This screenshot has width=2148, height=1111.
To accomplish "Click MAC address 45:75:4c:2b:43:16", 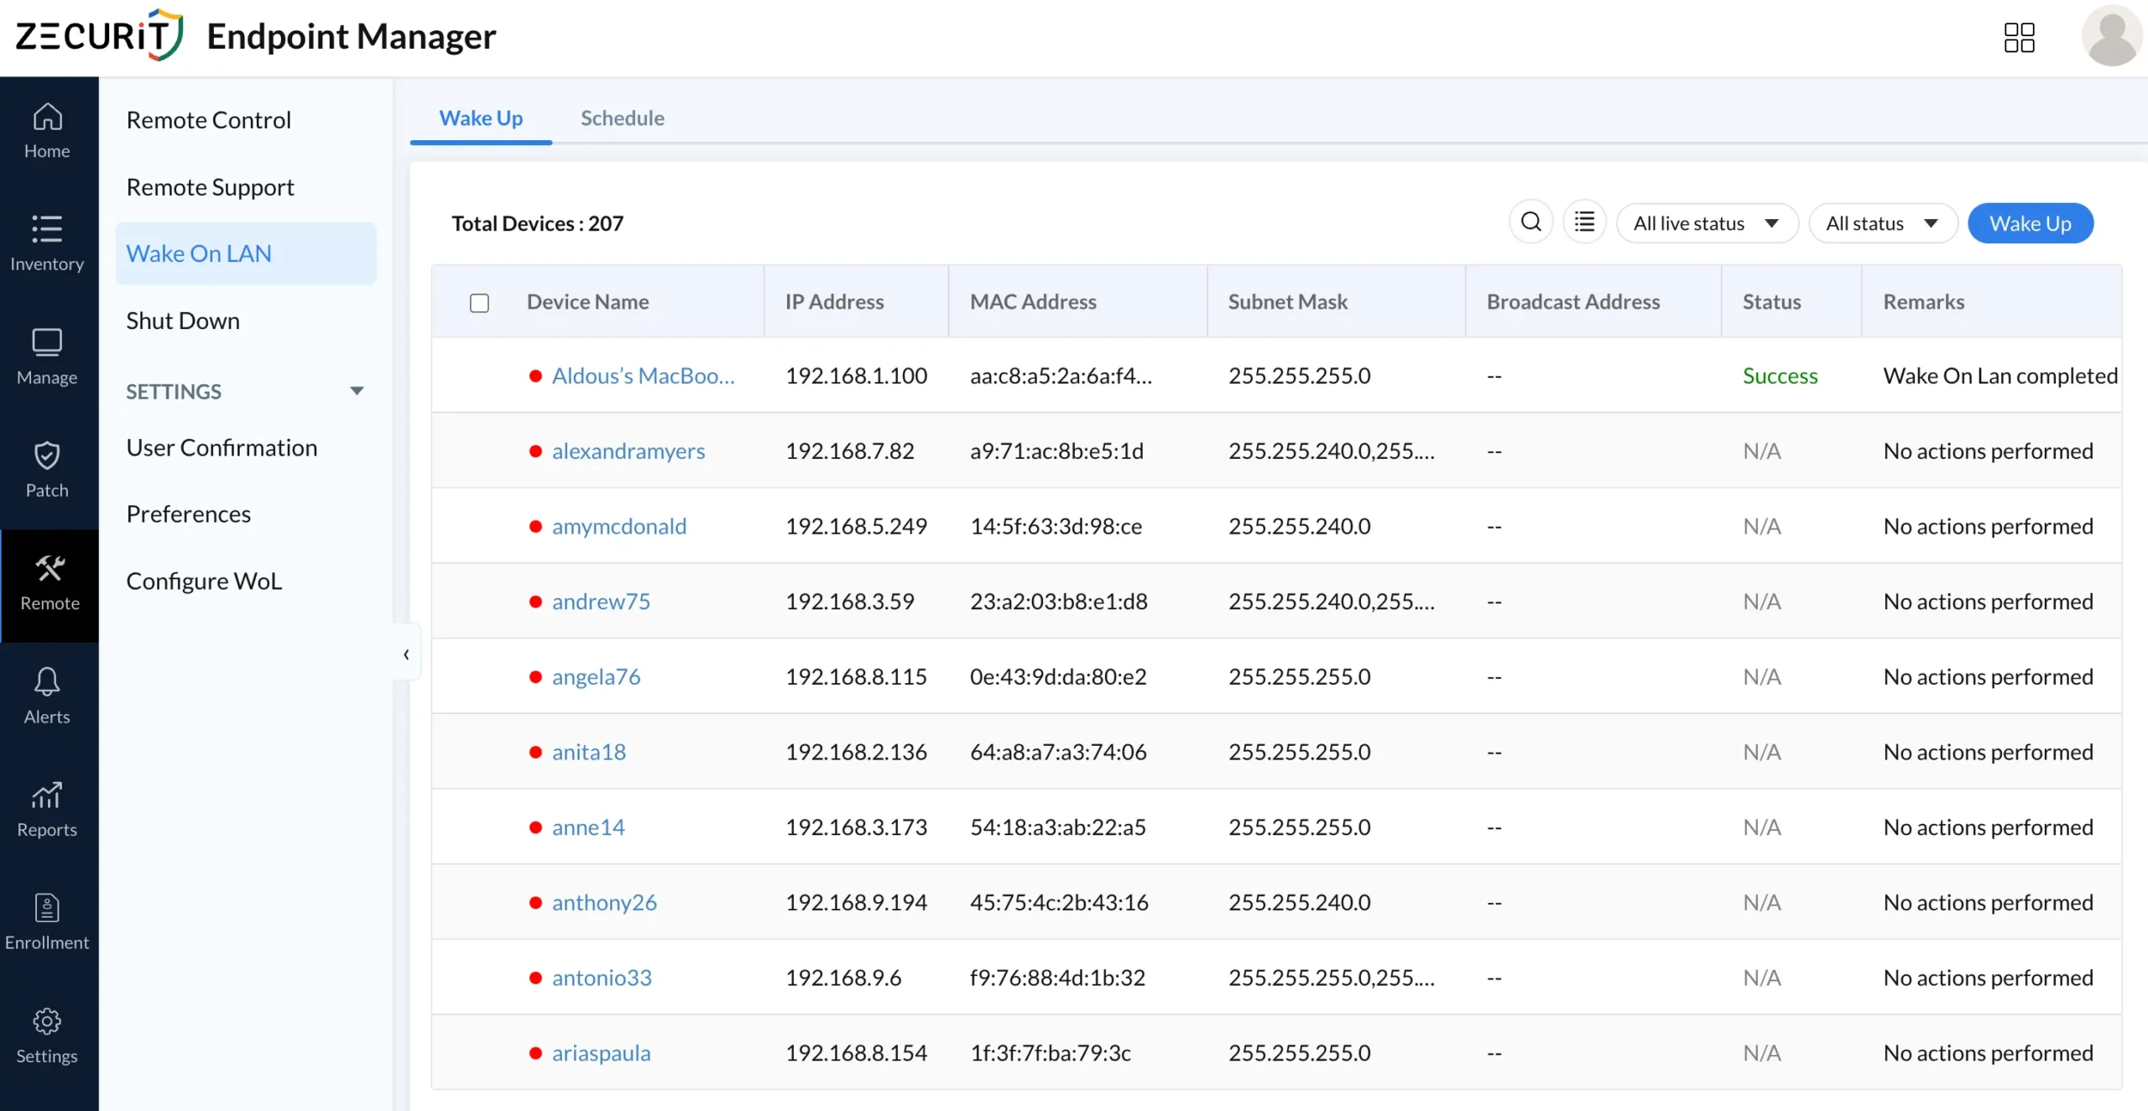I will click(x=1059, y=902).
